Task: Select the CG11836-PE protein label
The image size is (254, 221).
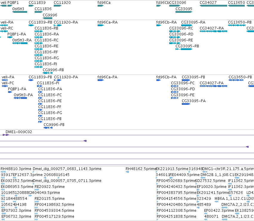Action: pos(50,101)
